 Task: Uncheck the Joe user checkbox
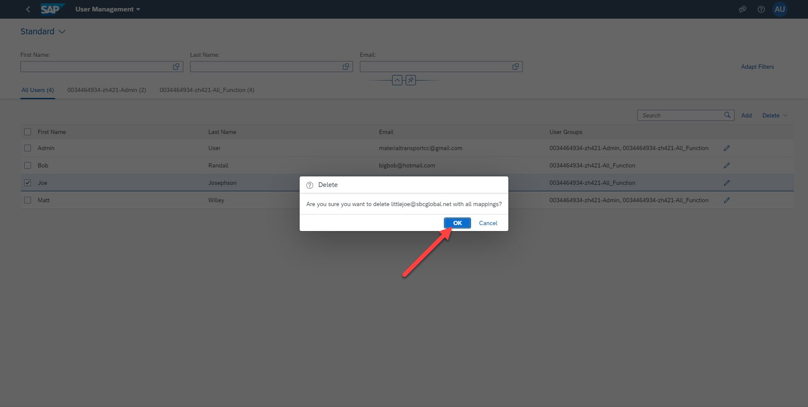(x=28, y=183)
